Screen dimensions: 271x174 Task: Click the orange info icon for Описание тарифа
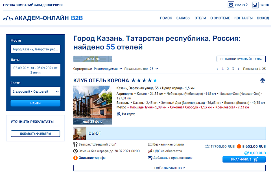[x=75, y=158]
